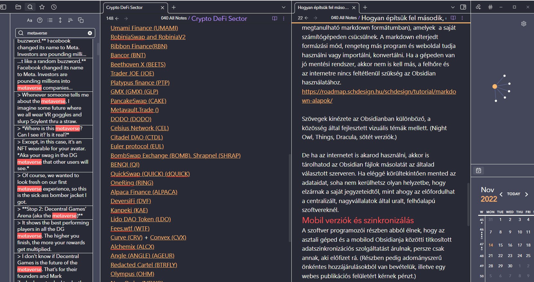Toggle collapse results list icon
Screen dimensions: 534x282
click(50, 20)
